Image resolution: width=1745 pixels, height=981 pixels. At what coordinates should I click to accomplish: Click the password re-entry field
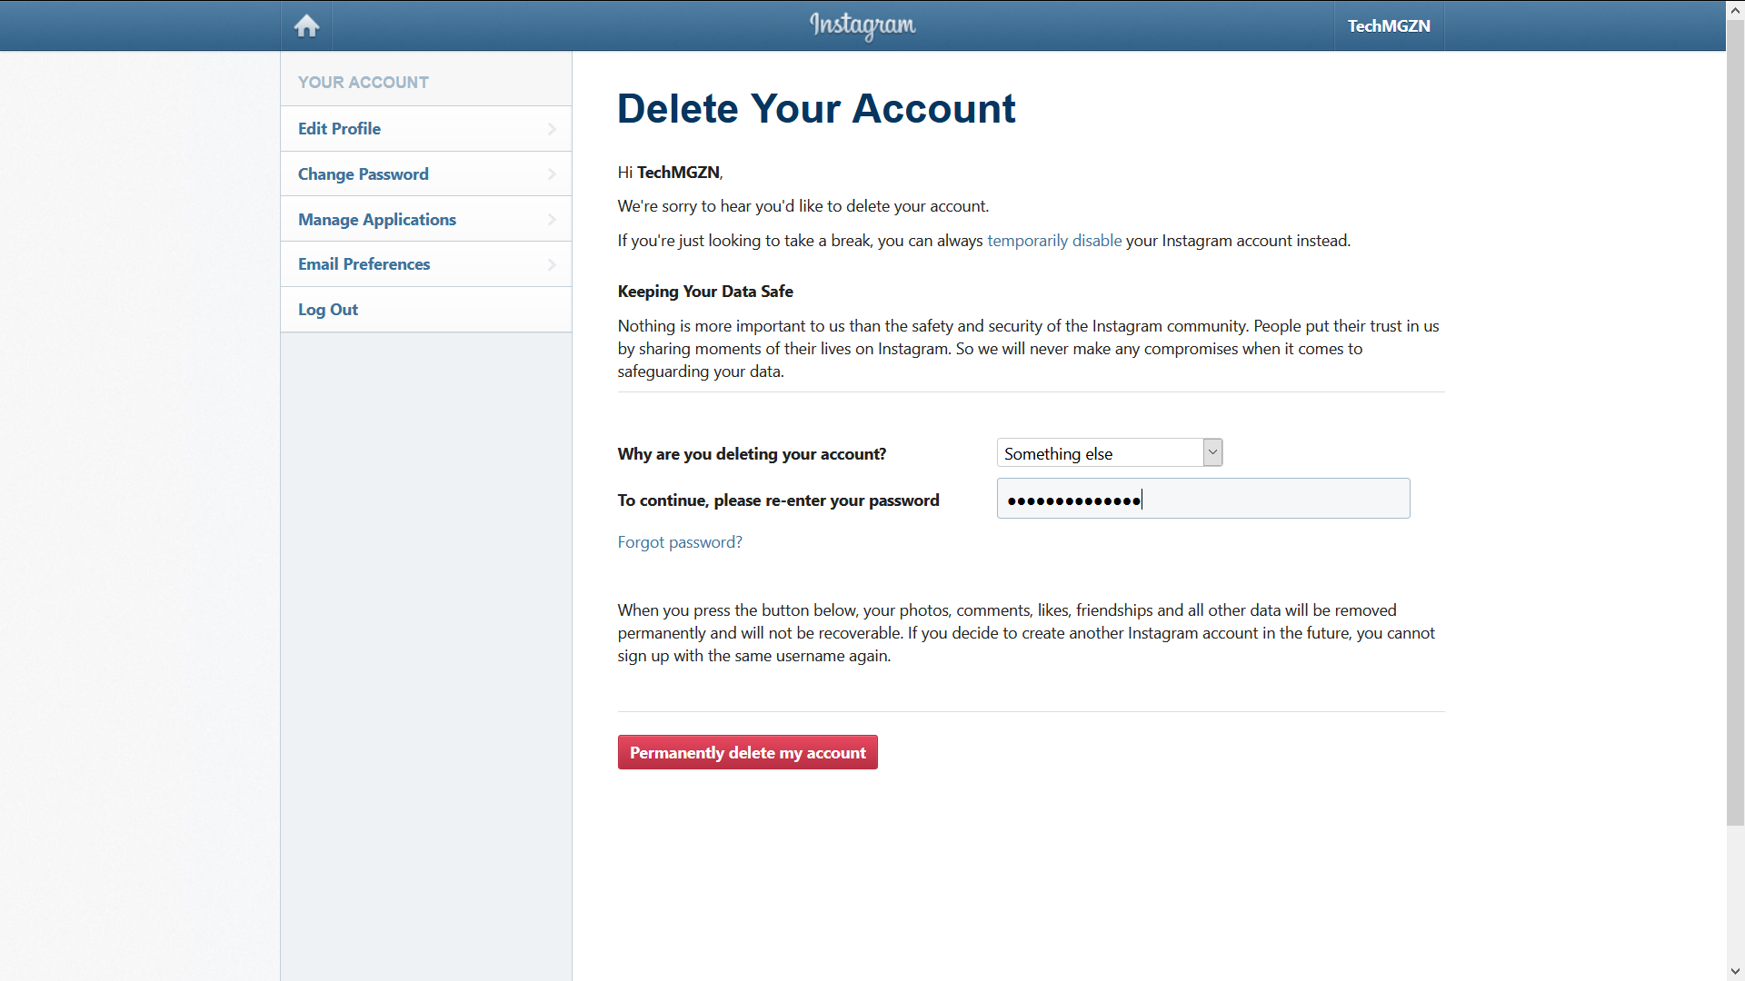[1203, 499]
